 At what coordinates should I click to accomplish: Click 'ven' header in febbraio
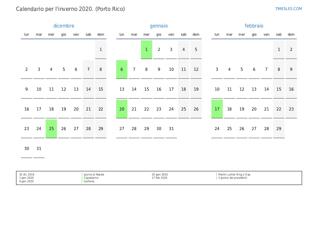coord(266,35)
